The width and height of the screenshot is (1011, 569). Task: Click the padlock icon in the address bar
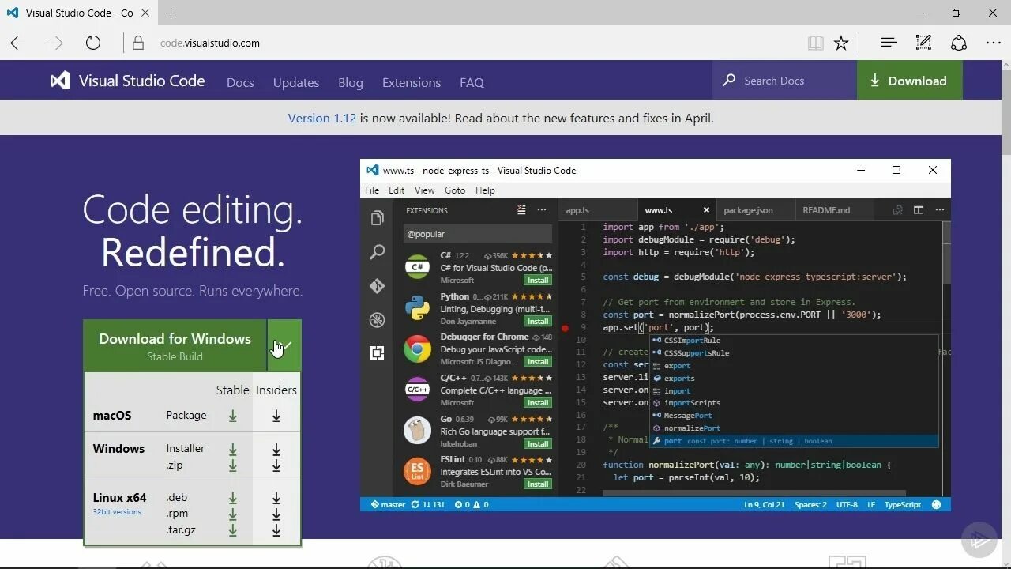[x=138, y=43]
